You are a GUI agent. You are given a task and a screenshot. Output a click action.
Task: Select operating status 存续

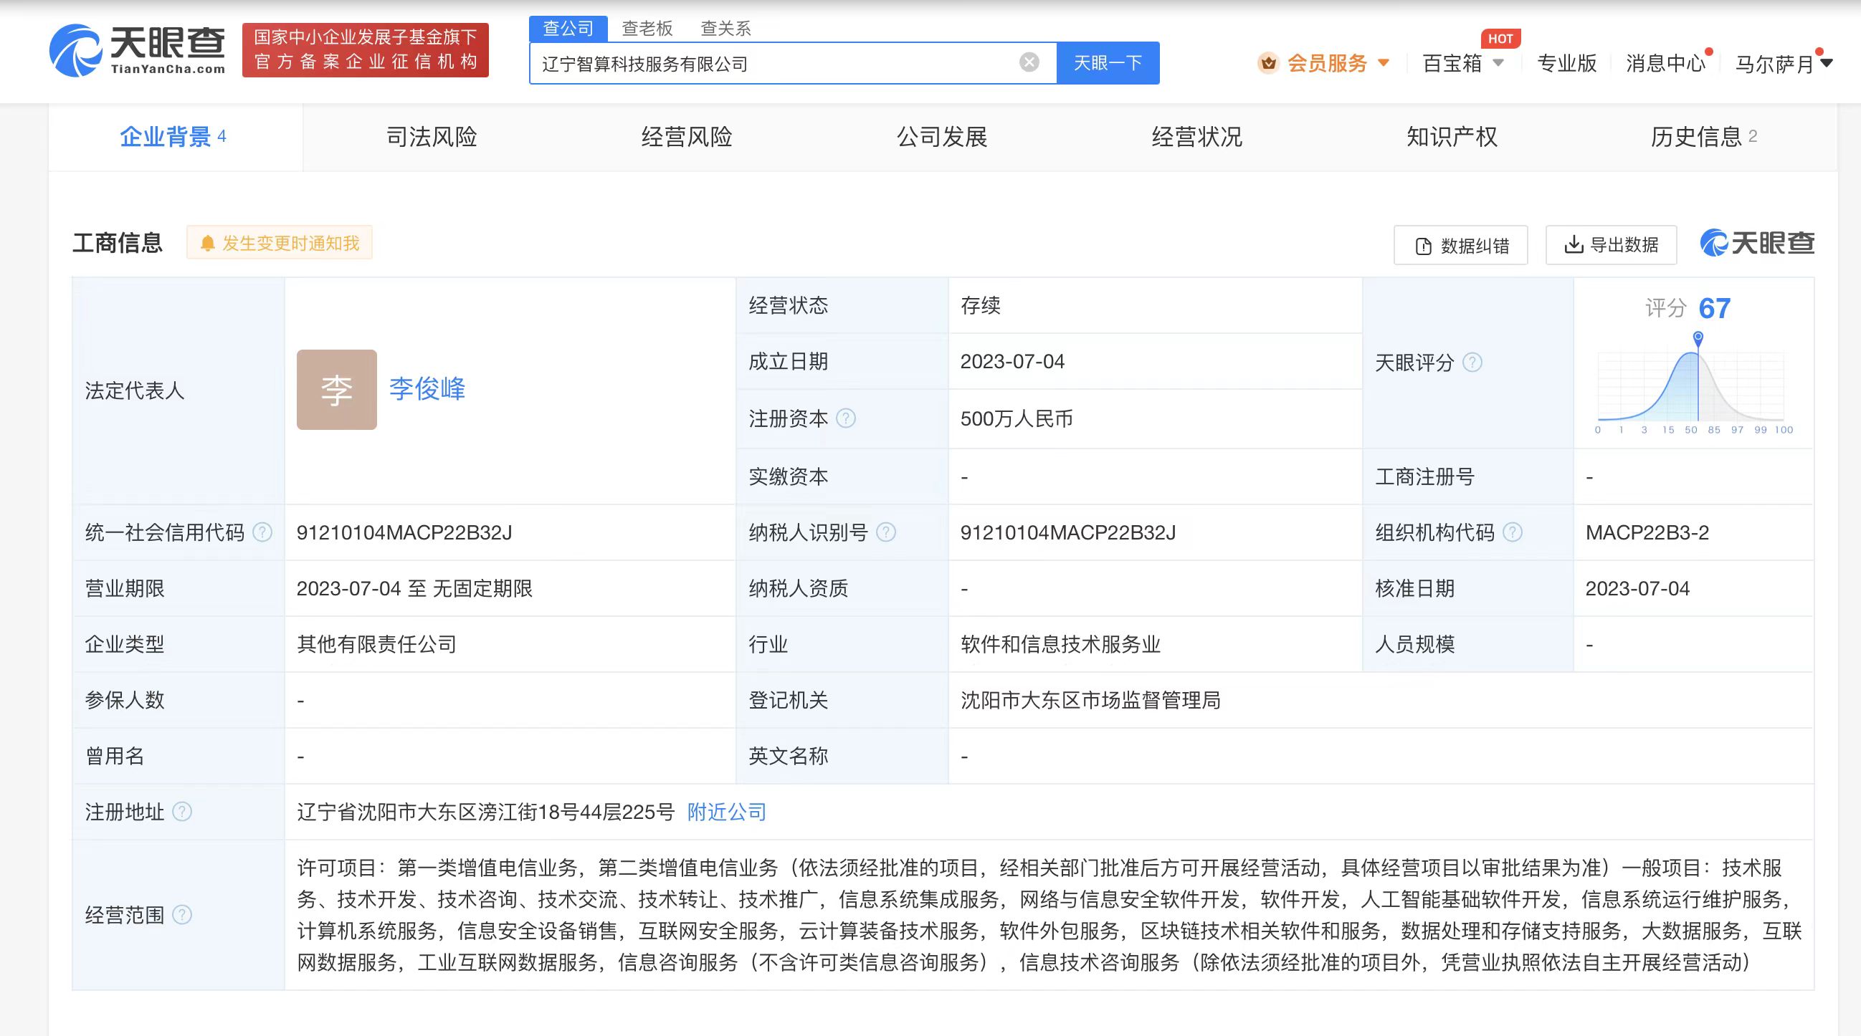pos(981,305)
